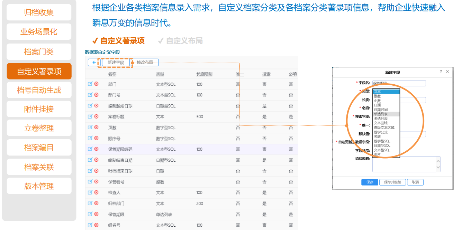
Task: Delete the 部门号 field row
Action: 96,95
